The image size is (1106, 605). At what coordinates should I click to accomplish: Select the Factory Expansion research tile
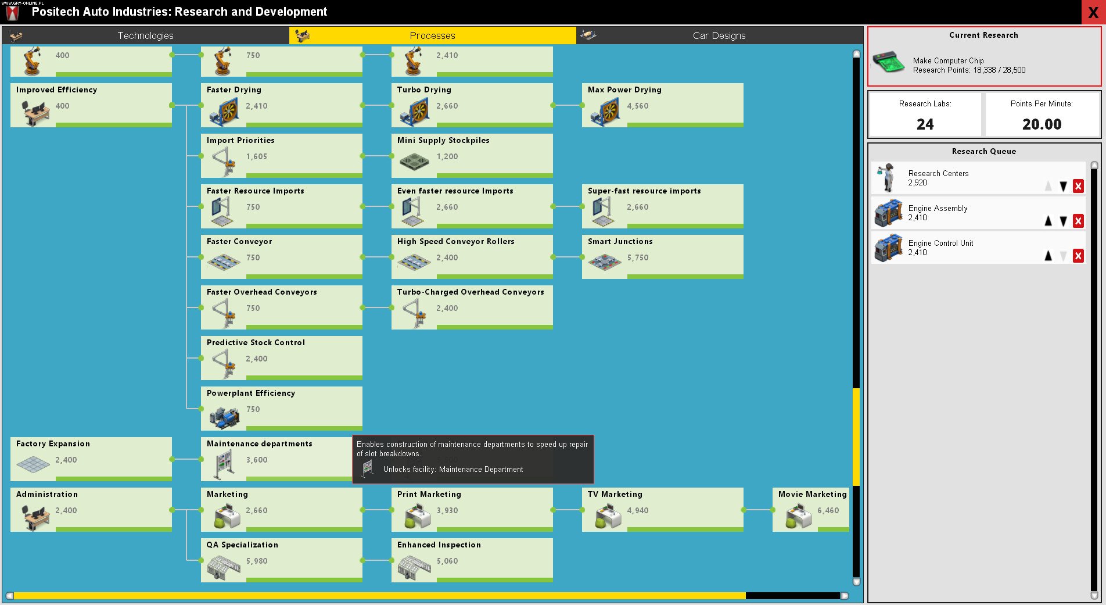click(91, 459)
